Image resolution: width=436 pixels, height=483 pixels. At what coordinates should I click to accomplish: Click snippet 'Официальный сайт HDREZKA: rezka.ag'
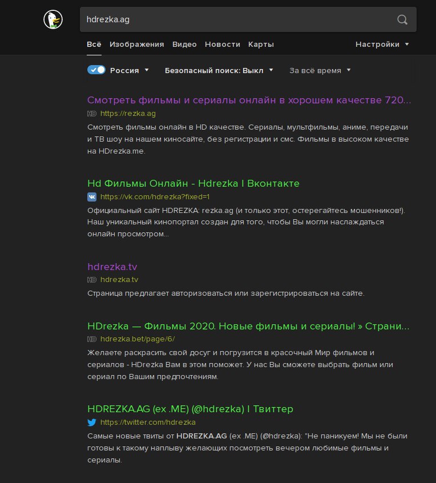click(x=247, y=222)
